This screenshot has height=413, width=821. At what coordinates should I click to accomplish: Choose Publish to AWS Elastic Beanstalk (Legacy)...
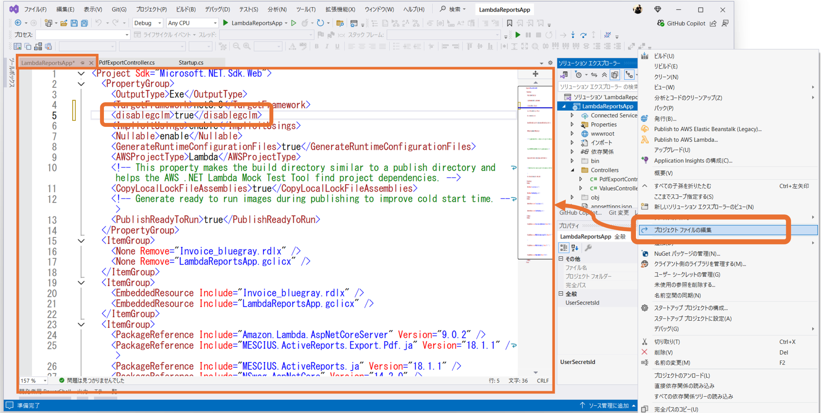(708, 129)
